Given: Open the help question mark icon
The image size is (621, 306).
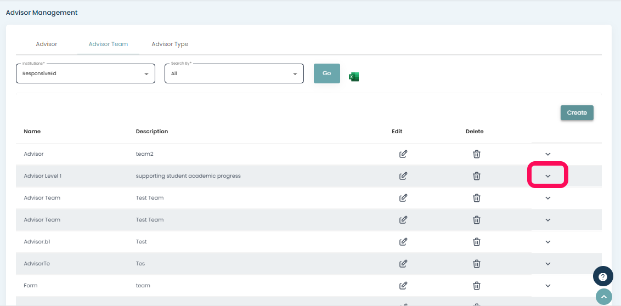Looking at the screenshot, I should click(x=603, y=276).
